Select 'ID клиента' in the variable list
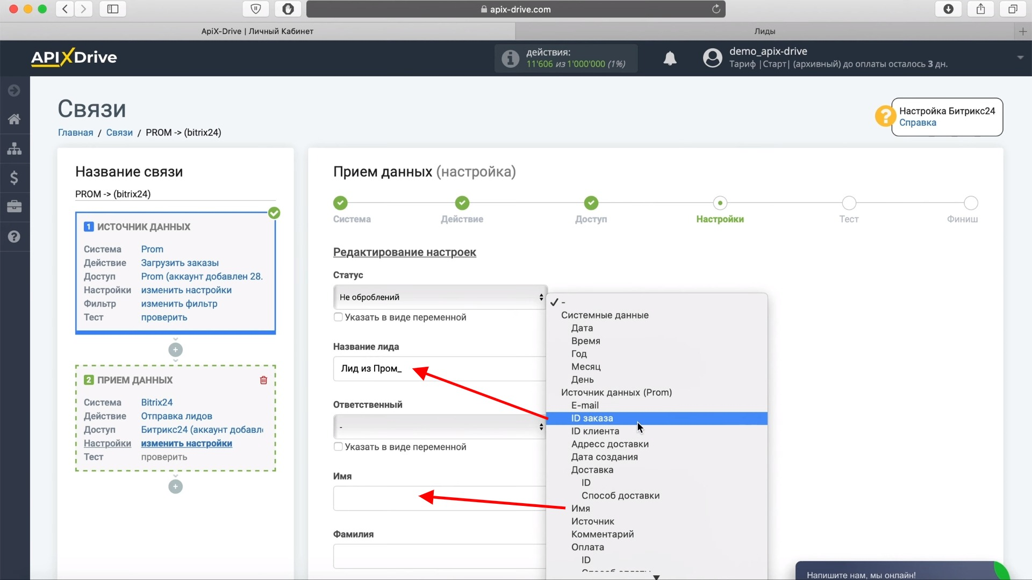The width and height of the screenshot is (1032, 580). [x=657, y=431]
